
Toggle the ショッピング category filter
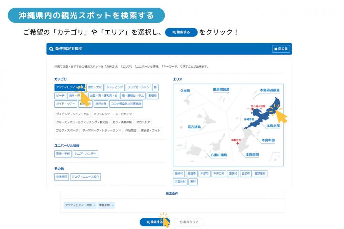coord(115,87)
